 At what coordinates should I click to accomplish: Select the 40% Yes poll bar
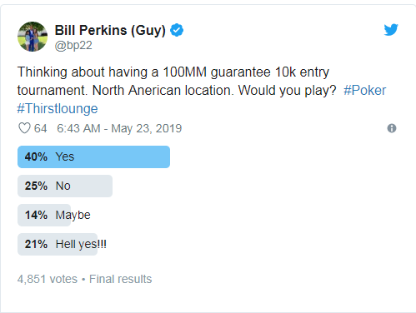click(93, 156)
